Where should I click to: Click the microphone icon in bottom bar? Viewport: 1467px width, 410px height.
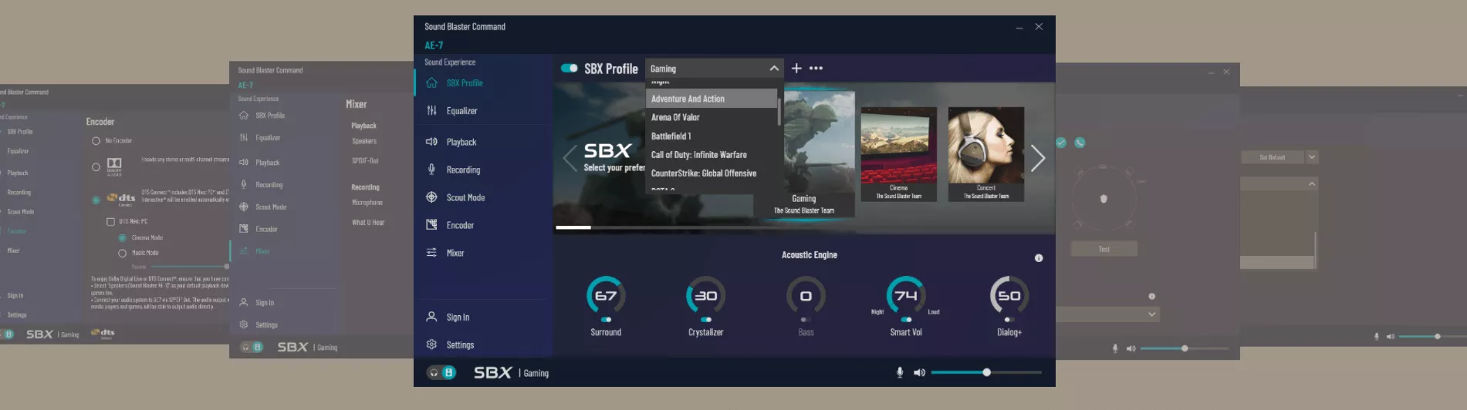point(900,373)
